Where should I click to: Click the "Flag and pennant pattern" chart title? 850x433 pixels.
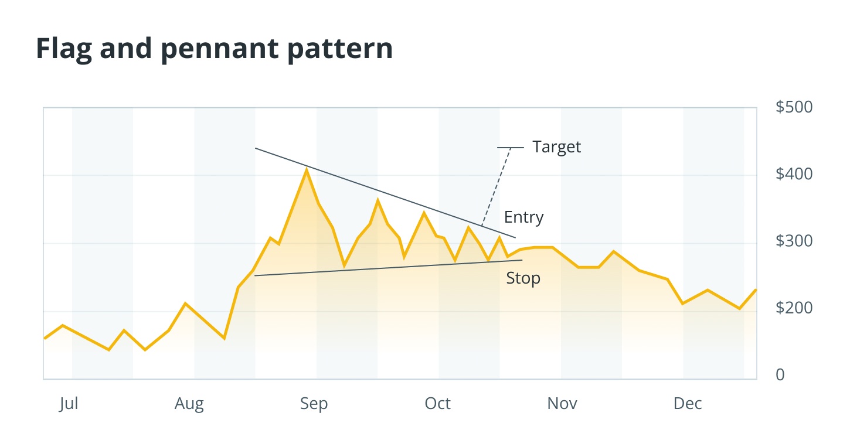(215, 49)
